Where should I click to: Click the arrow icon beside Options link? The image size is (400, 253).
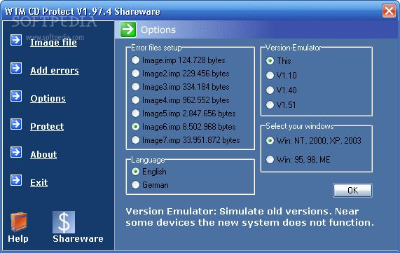coord(16,96)
